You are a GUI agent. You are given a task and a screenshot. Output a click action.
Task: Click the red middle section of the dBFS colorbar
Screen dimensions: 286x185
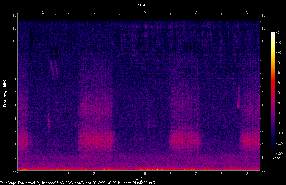[273, 83]
